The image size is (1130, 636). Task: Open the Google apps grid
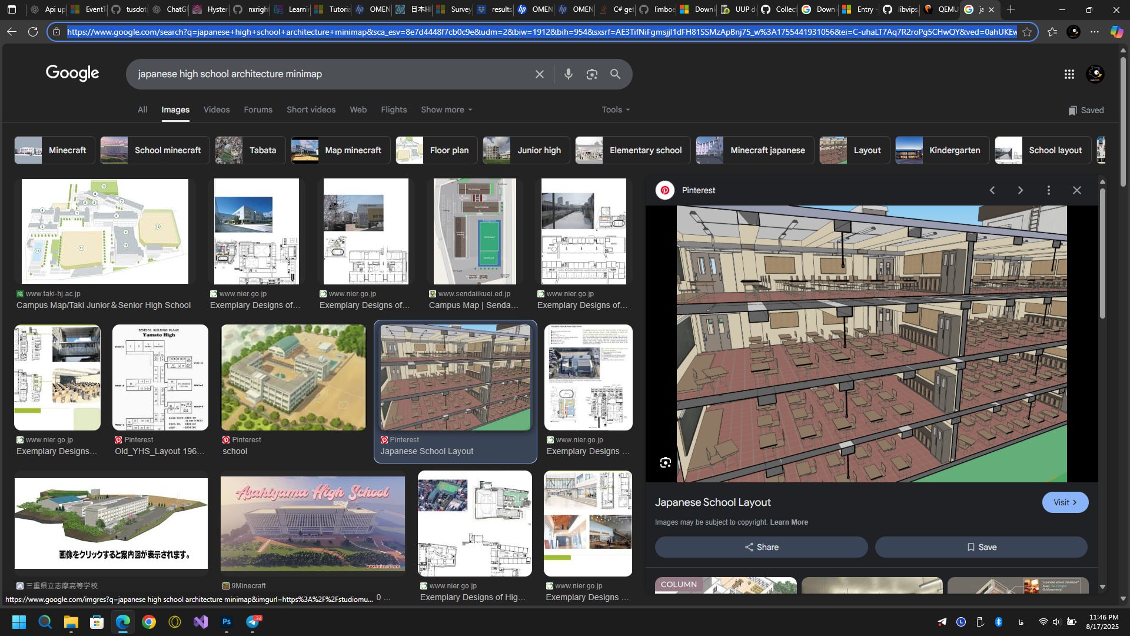coord(1069,74)
